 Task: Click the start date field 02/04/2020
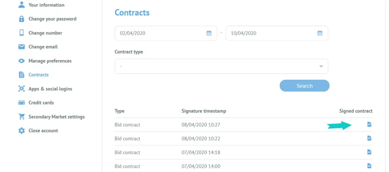(x=166, y=33)
